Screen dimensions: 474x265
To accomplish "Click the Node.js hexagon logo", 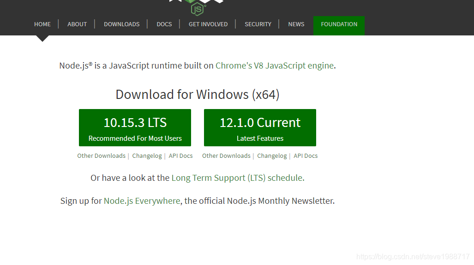I will 198,8.
